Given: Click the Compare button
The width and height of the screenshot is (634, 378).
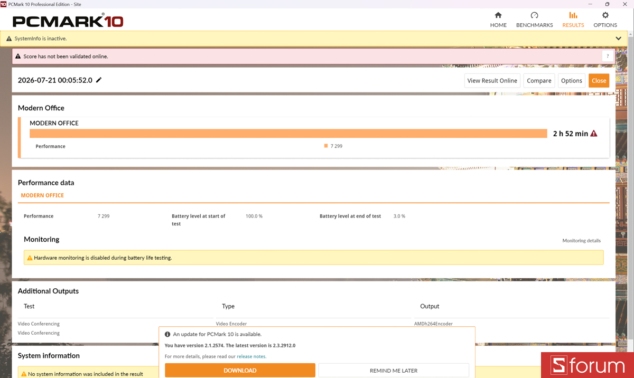Looking at the screenshot, I should click(x=539, y=81).
